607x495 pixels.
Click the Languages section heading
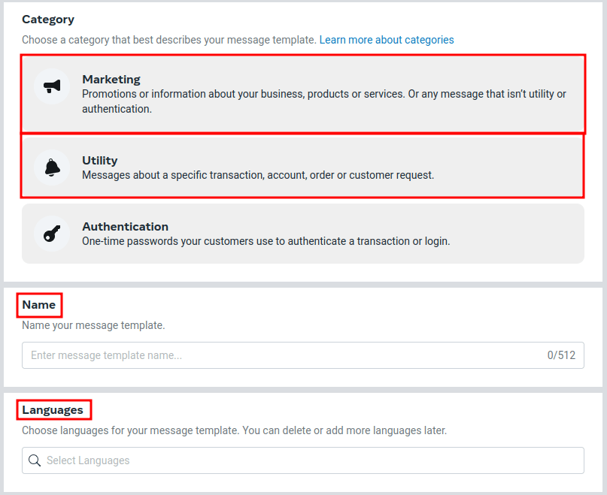coord(53,409)
